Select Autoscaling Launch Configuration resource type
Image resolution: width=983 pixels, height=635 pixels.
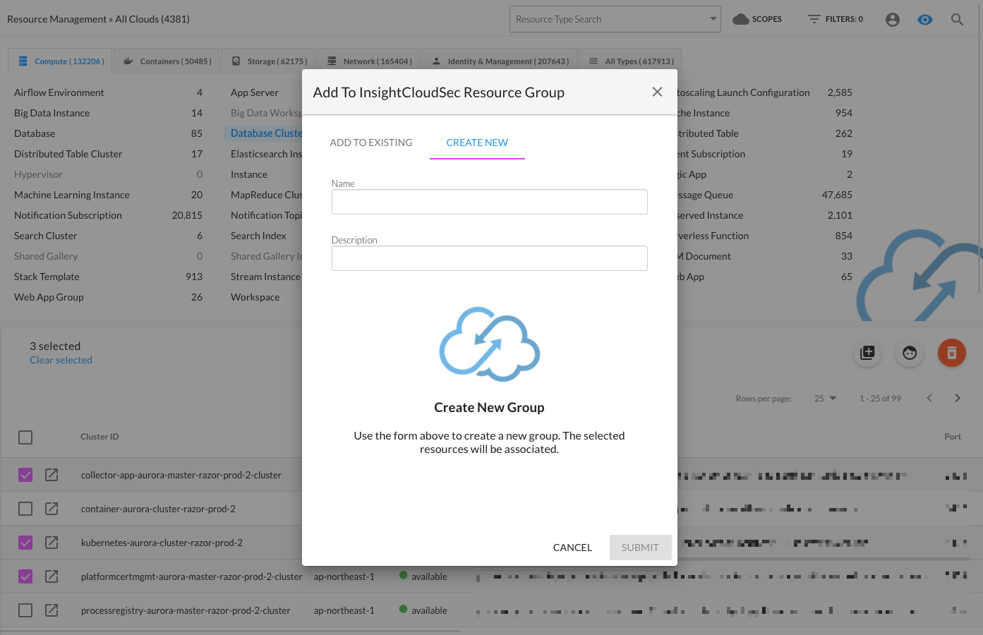743,92
